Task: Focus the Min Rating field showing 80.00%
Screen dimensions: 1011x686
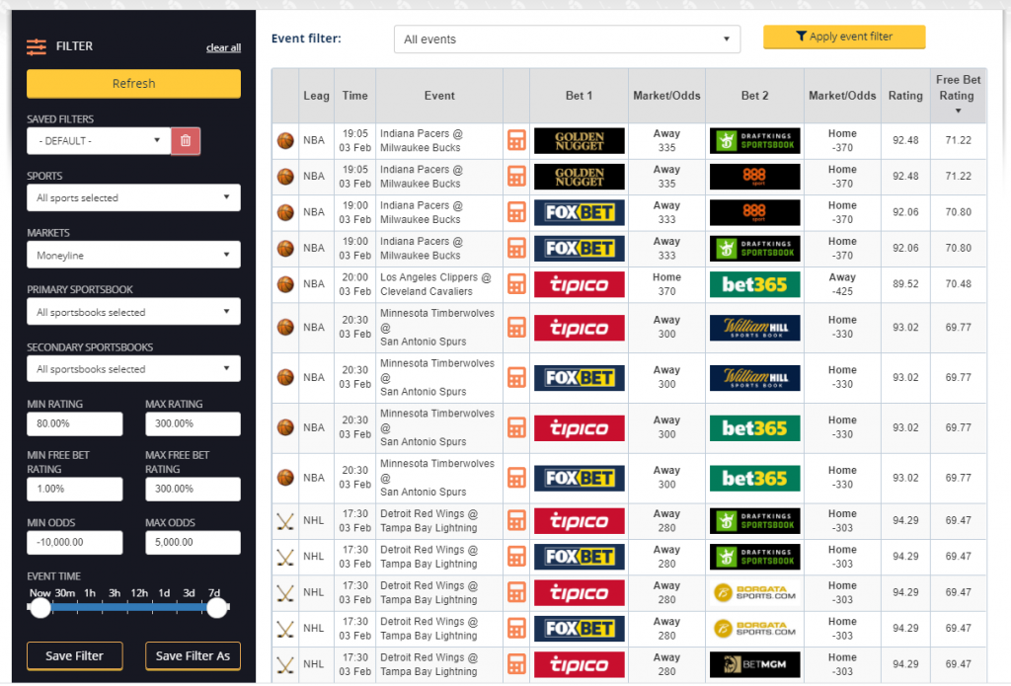Action: [x=75, y=423]
